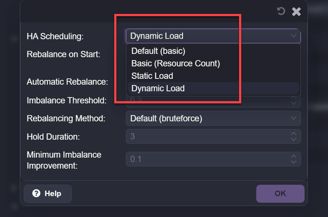The height and width of the screenshot is (217, 328).
Task: Collapse the HA Scheduling dropdown via its arrow
Action: (294, 36)
